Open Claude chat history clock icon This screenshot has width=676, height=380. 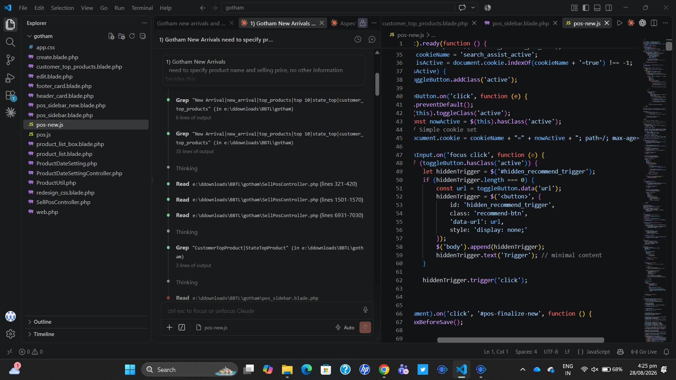[x=358, y=39]
